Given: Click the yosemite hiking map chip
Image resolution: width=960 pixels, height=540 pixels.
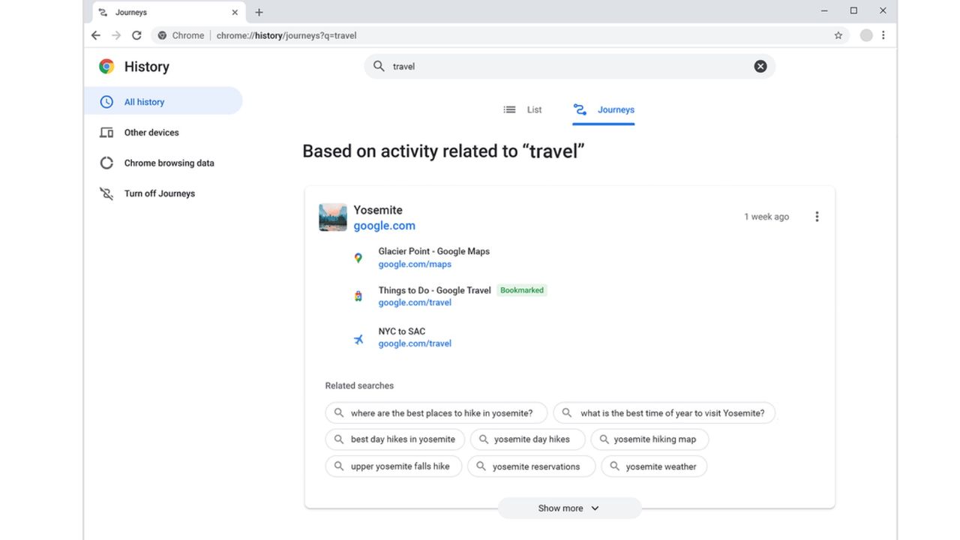Looking at the screenshot, I should 649,439.
